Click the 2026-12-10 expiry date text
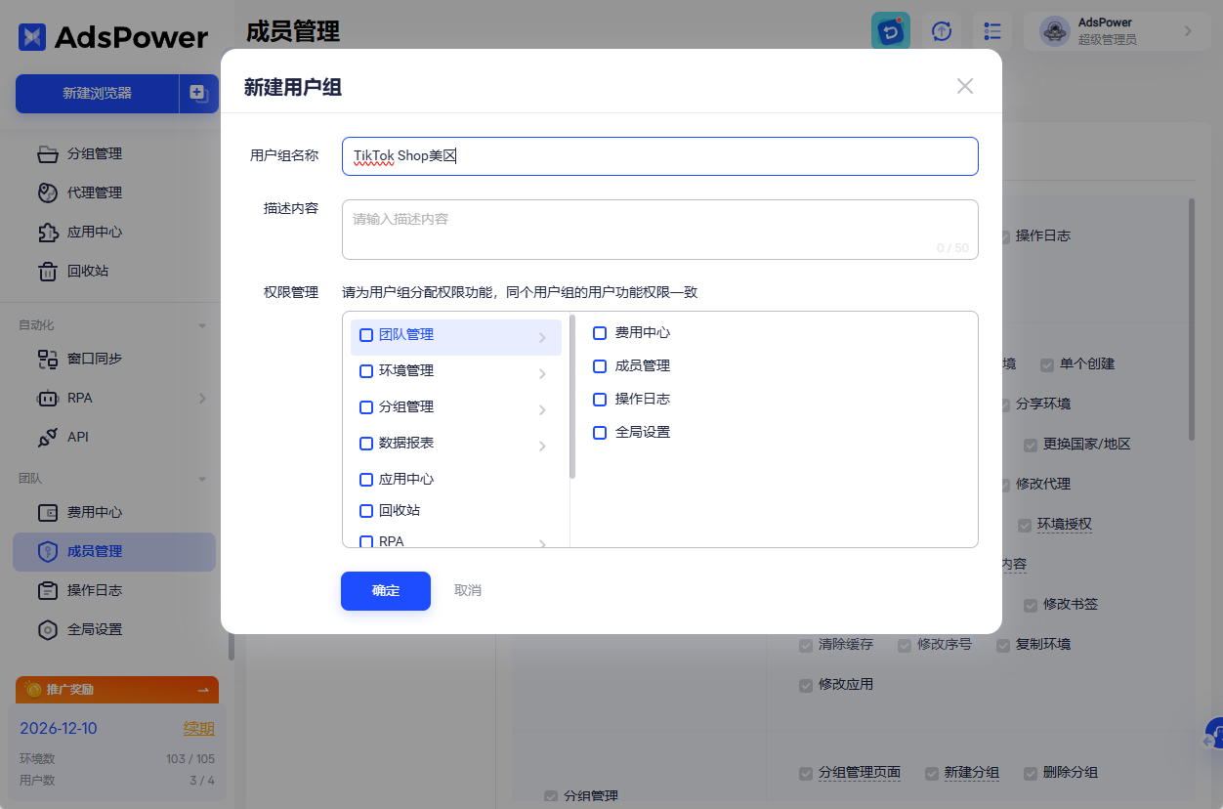This screenshot has width=1223, height=809. (x=59, y=729)
